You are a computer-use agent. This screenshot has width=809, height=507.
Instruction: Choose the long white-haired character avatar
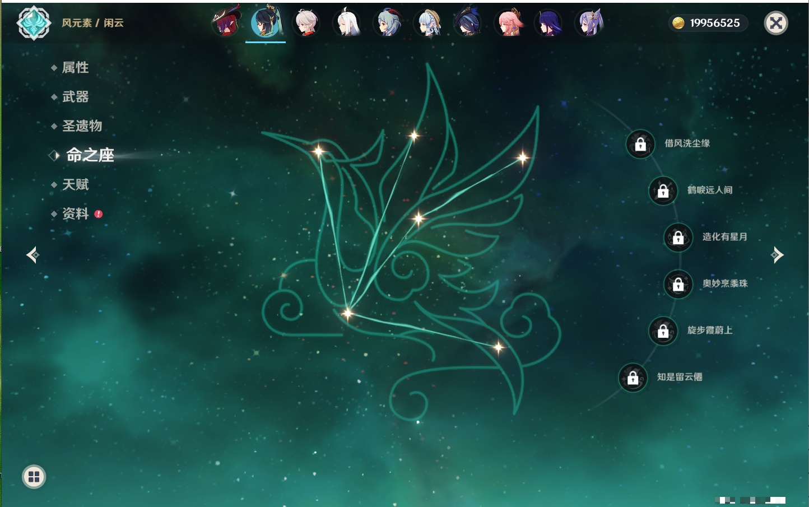point(347,23)
